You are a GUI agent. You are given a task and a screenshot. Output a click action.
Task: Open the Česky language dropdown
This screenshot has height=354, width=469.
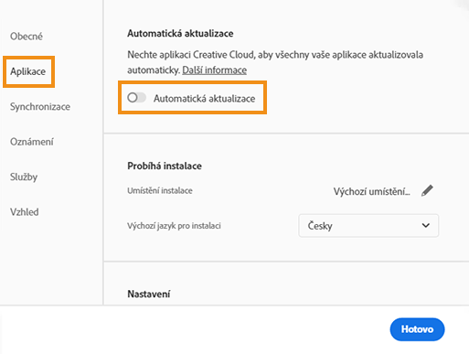point(368,226)
